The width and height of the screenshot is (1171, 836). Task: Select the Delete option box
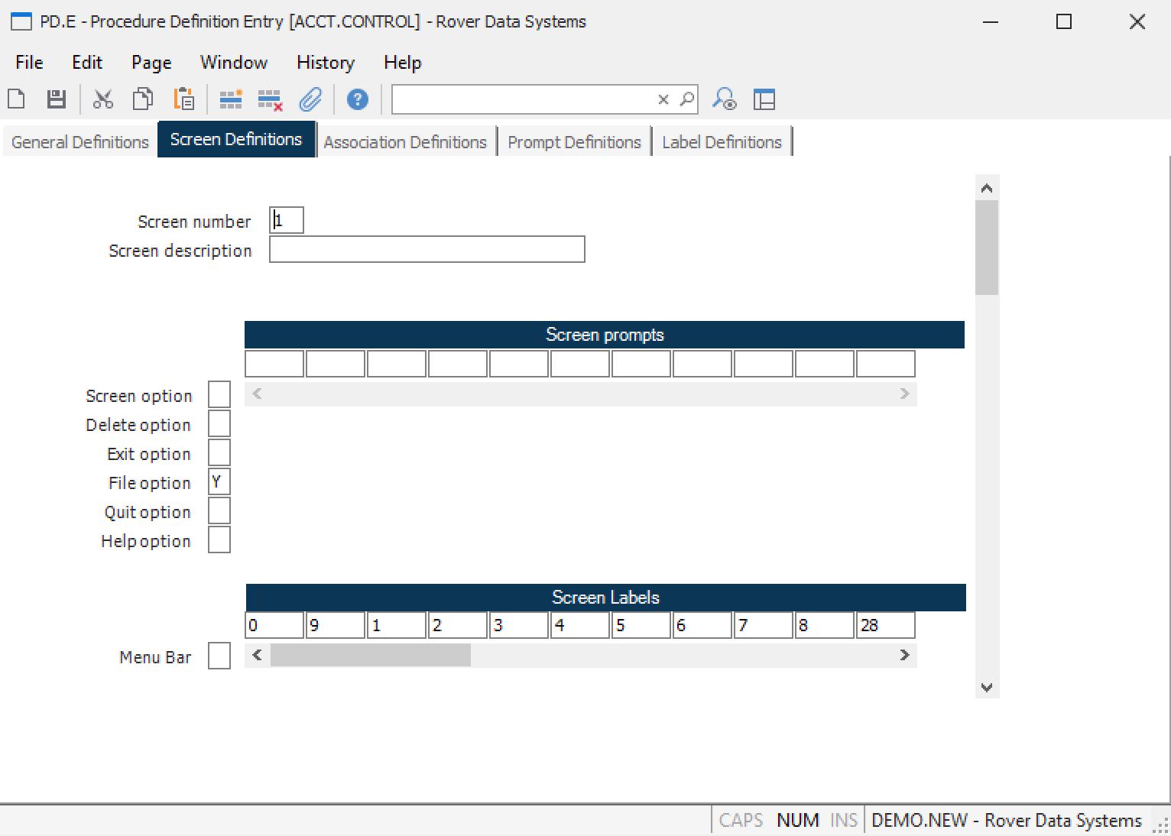tap(219, 424)
